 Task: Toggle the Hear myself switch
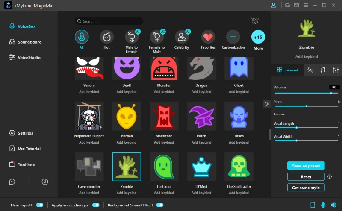40,205
